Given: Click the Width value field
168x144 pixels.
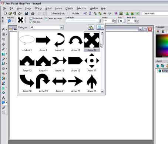Looking at the screenshot, I should point(107,21).
